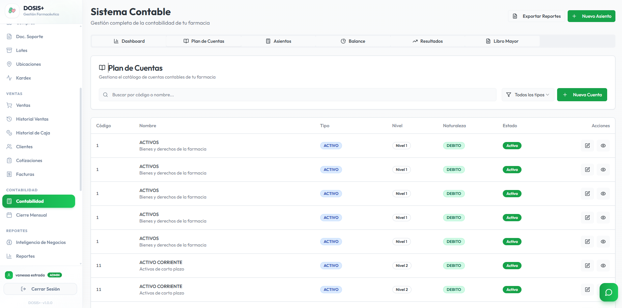Switch to the Balance tab
This screenshot has width=622, height=308.
click(x=353, y=41)
